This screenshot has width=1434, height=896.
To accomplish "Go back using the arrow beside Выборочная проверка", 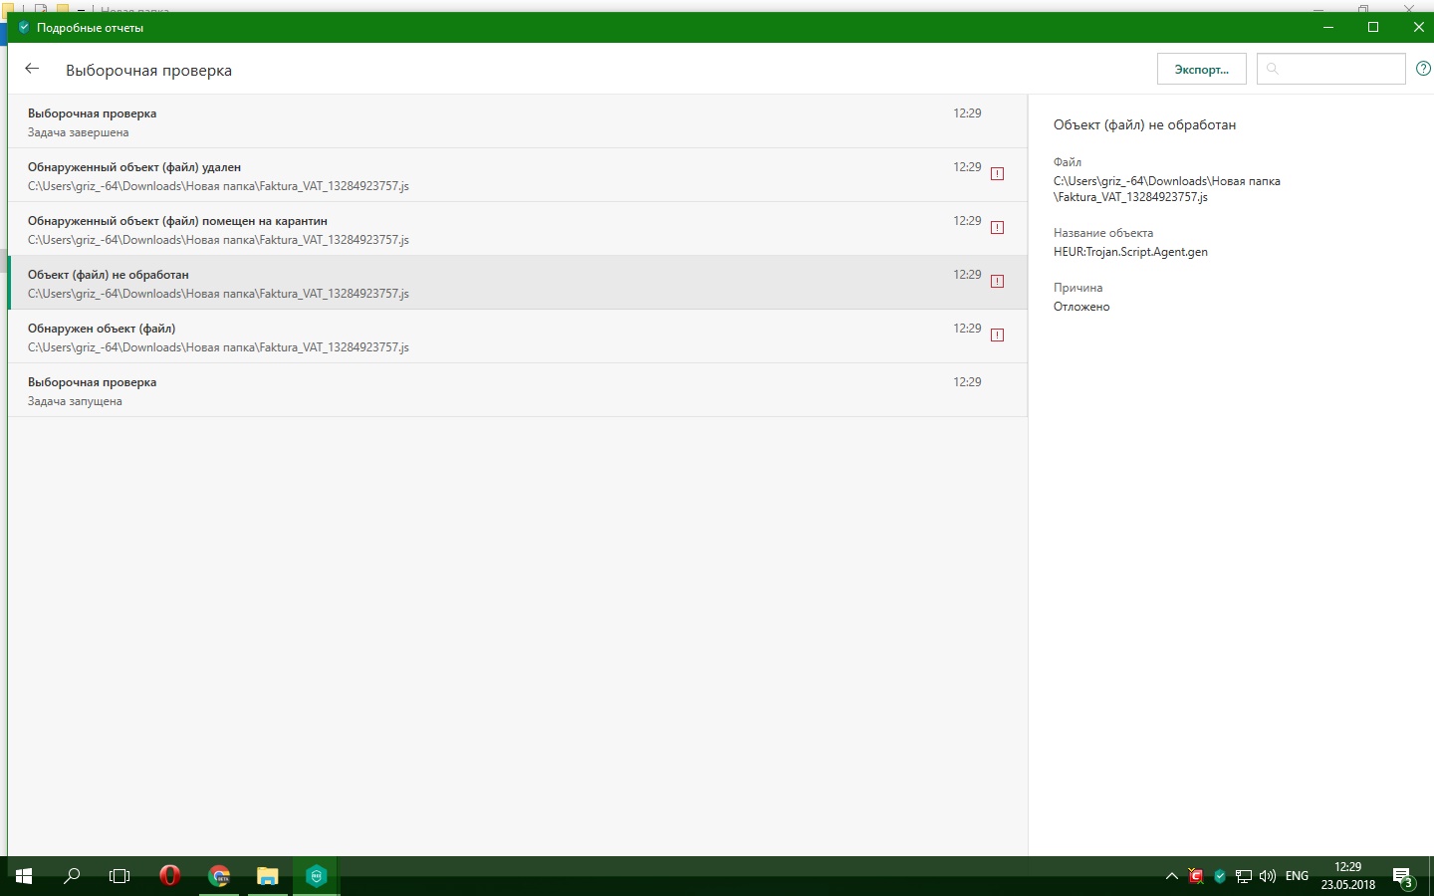I will pyautogui.click(x=32, y=69).
